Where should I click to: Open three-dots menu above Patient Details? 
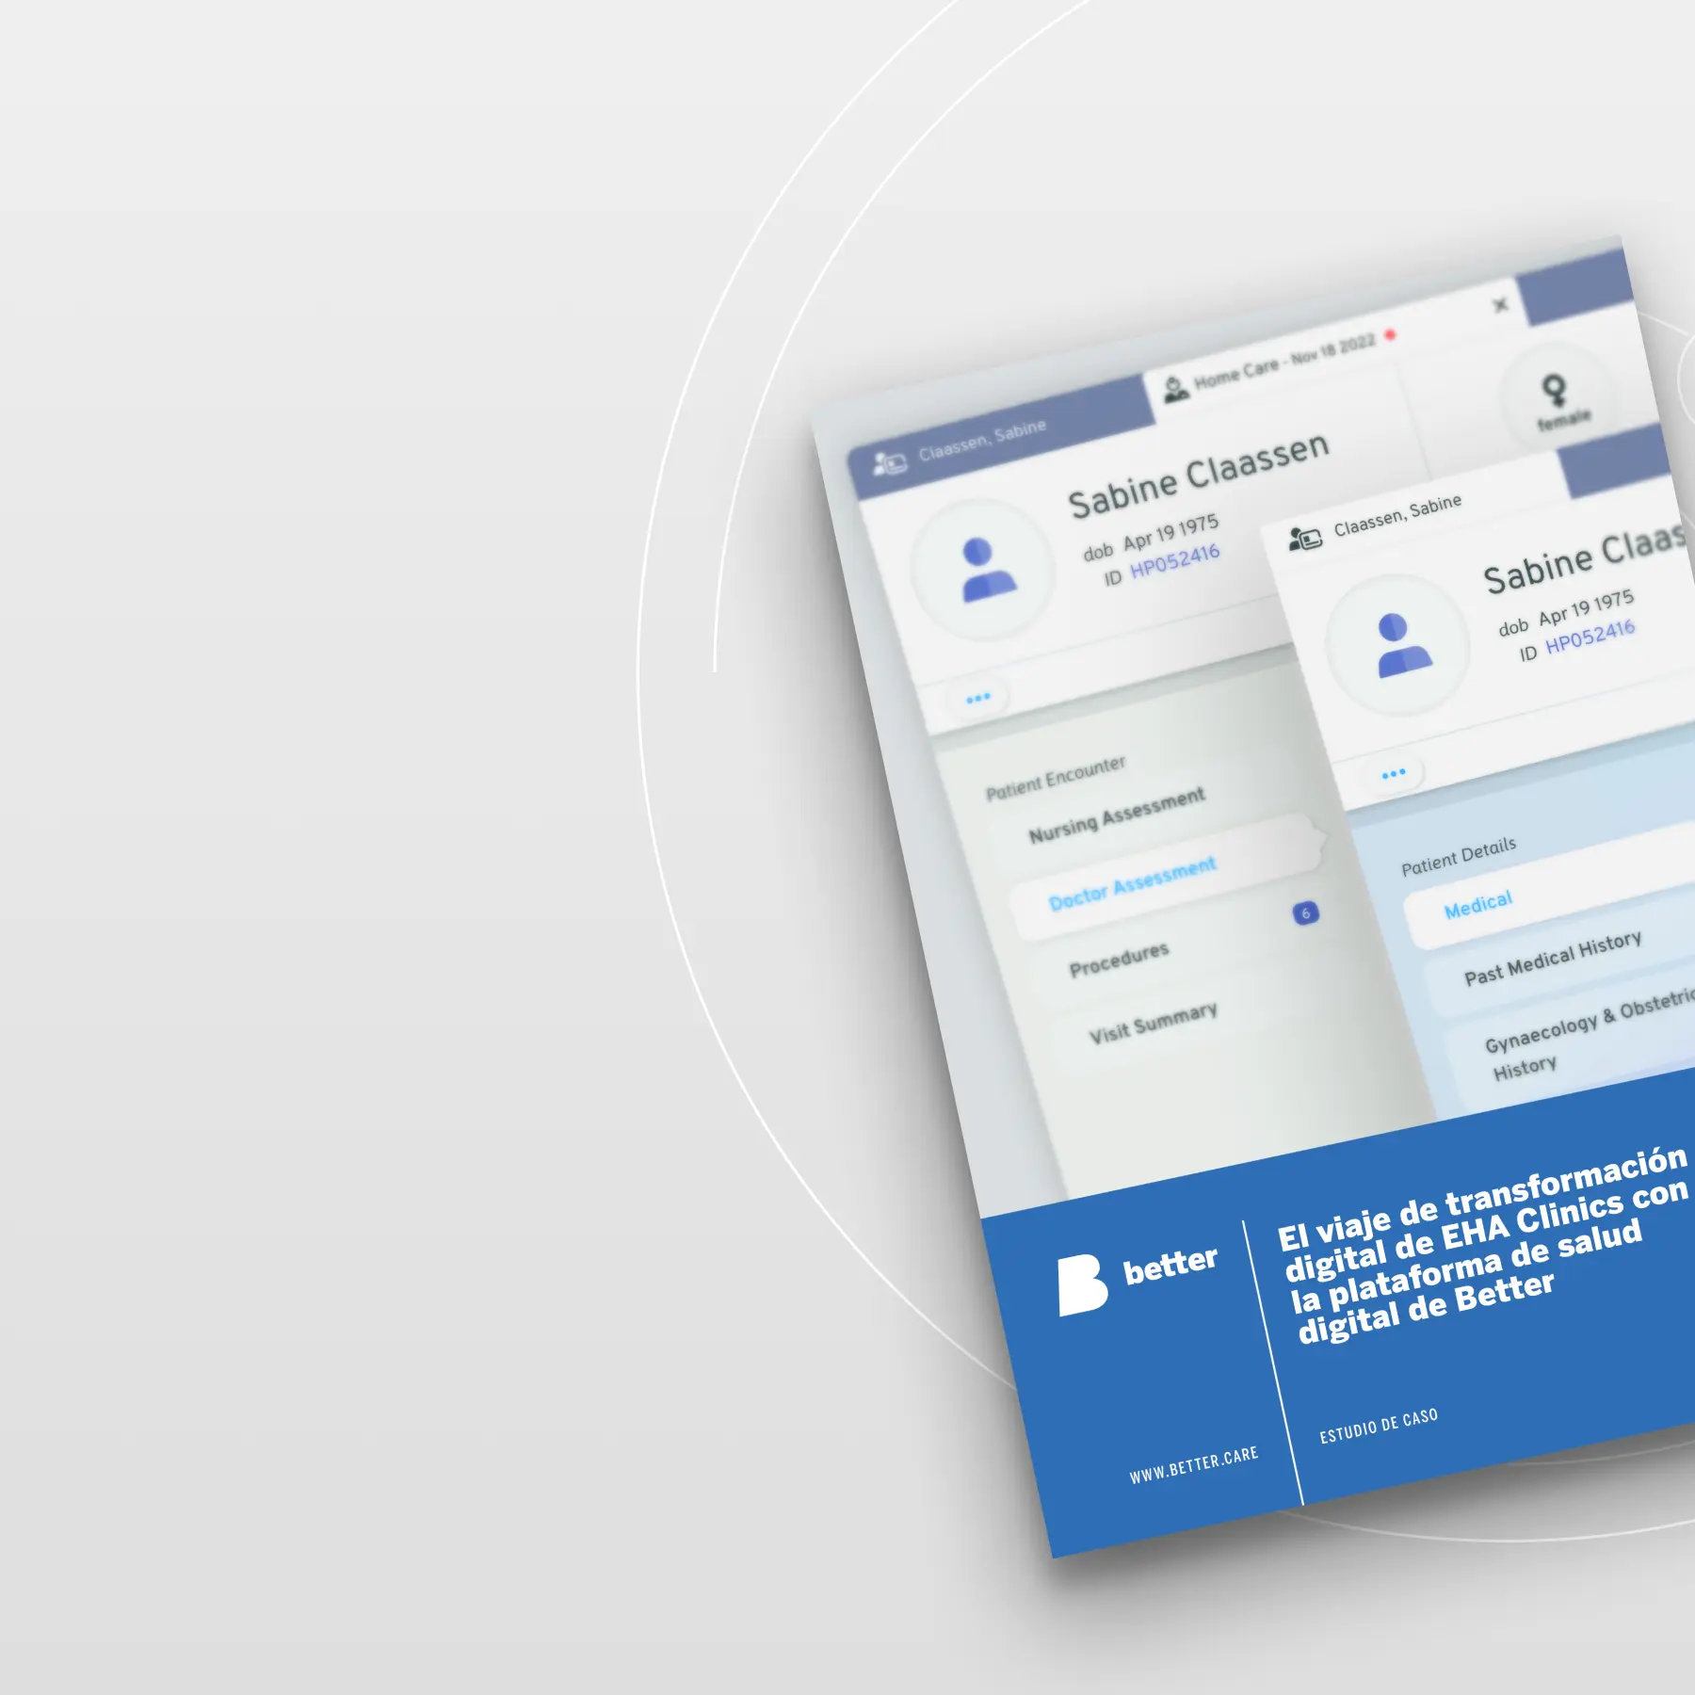point(1394,773)
